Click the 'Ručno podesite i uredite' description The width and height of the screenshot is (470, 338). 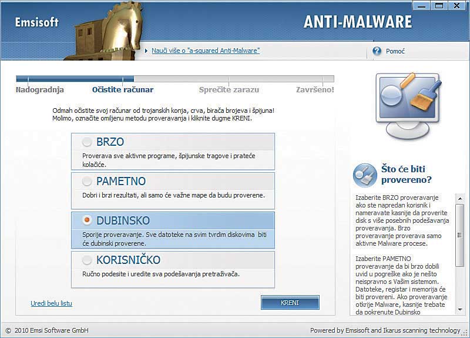[x=161, y=274]
